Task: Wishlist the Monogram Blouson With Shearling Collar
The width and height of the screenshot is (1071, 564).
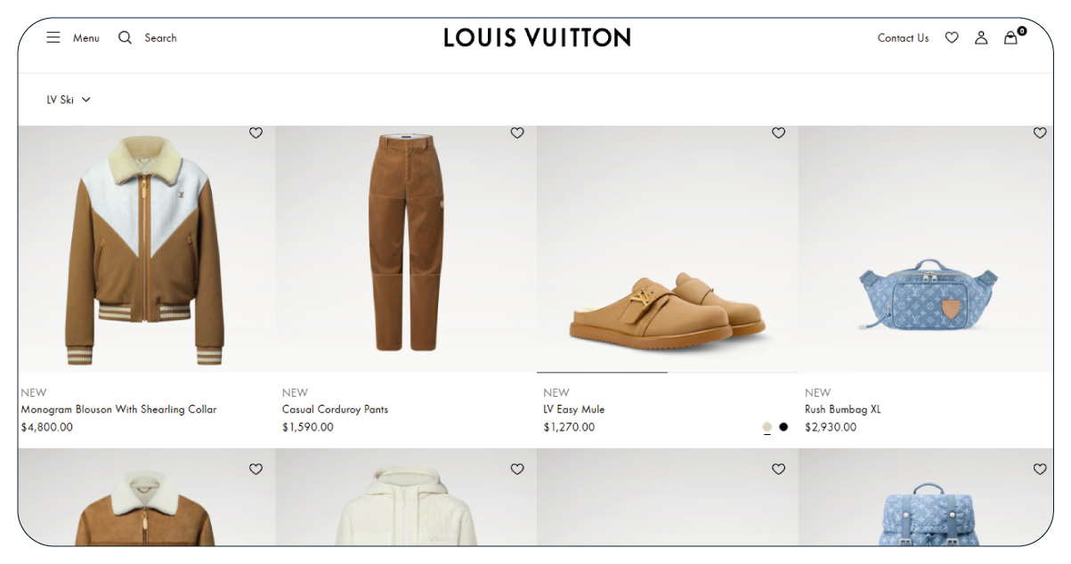Action: coord(256,133)
